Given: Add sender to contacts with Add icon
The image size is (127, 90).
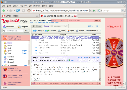Looking at the screenshot, I should coord(70,60).
